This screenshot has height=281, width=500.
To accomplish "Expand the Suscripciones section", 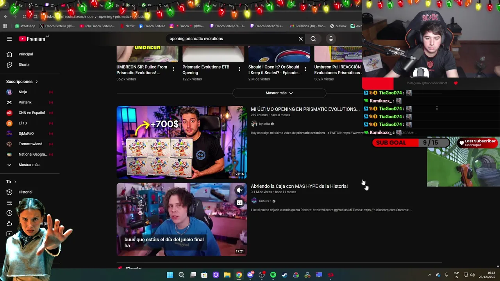I will (22, 82).
